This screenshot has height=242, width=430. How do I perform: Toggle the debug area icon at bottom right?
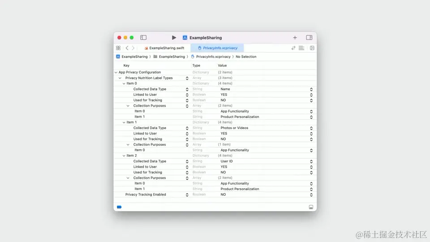point(311,207)
